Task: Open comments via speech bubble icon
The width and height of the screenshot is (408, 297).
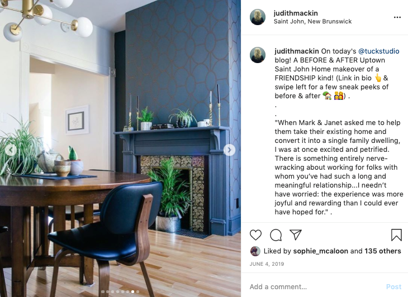Action: point(276,235)
